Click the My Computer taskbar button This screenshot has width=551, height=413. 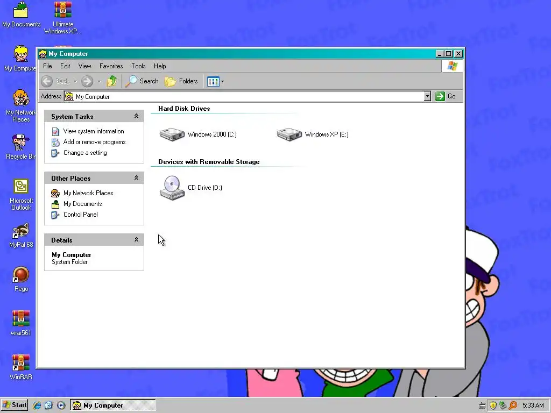click(113, 405)
